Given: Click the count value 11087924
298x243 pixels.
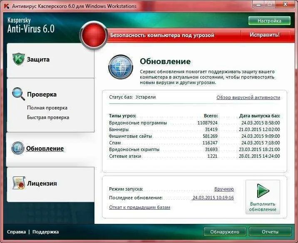Looking at the screenshot, I should [x=207, y=123].
